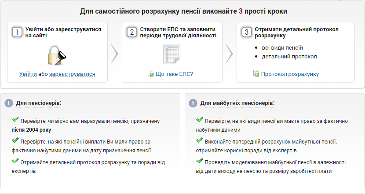This screenshot has height=194, width=365.
Task: Open the 'Протокол розрахунку' link
Action: tap(290, 74)
